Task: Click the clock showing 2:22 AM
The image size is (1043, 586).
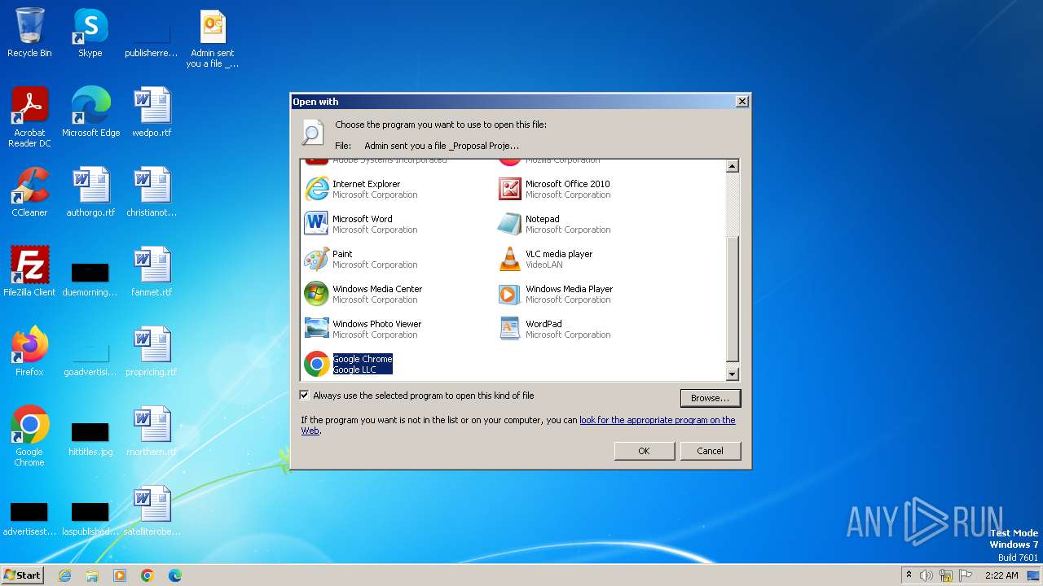Action: point(1001,575)
